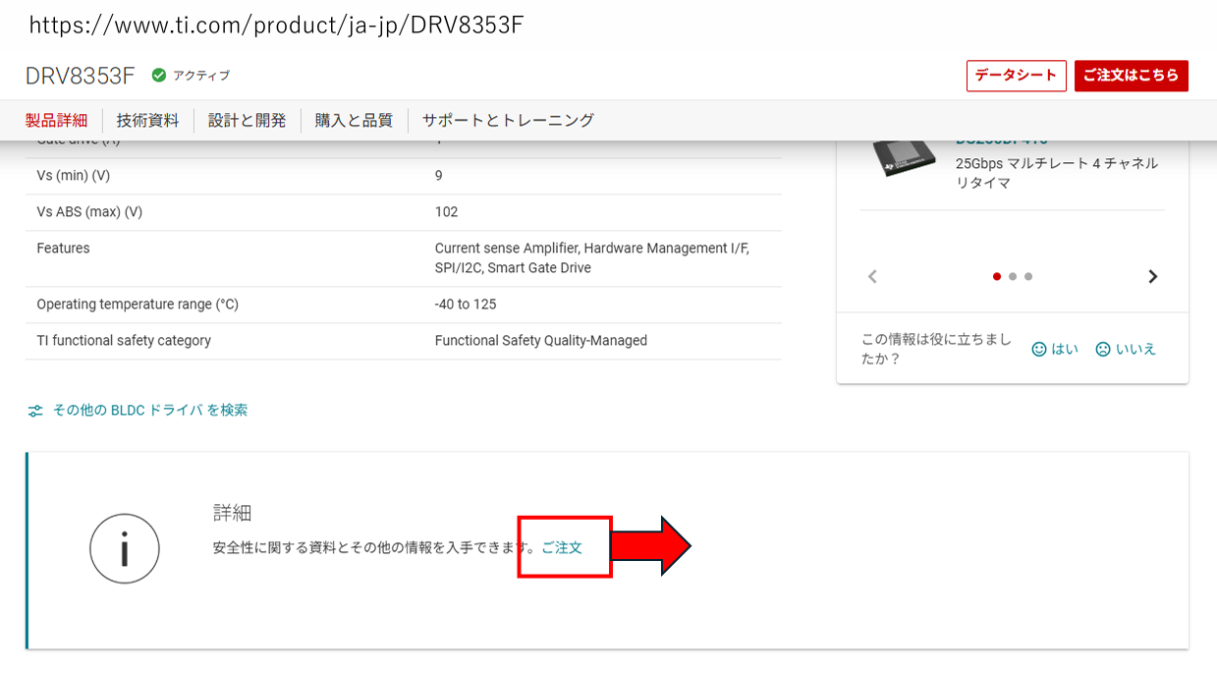
Task: Open the 設計と開発 tab
Action: 247,120
